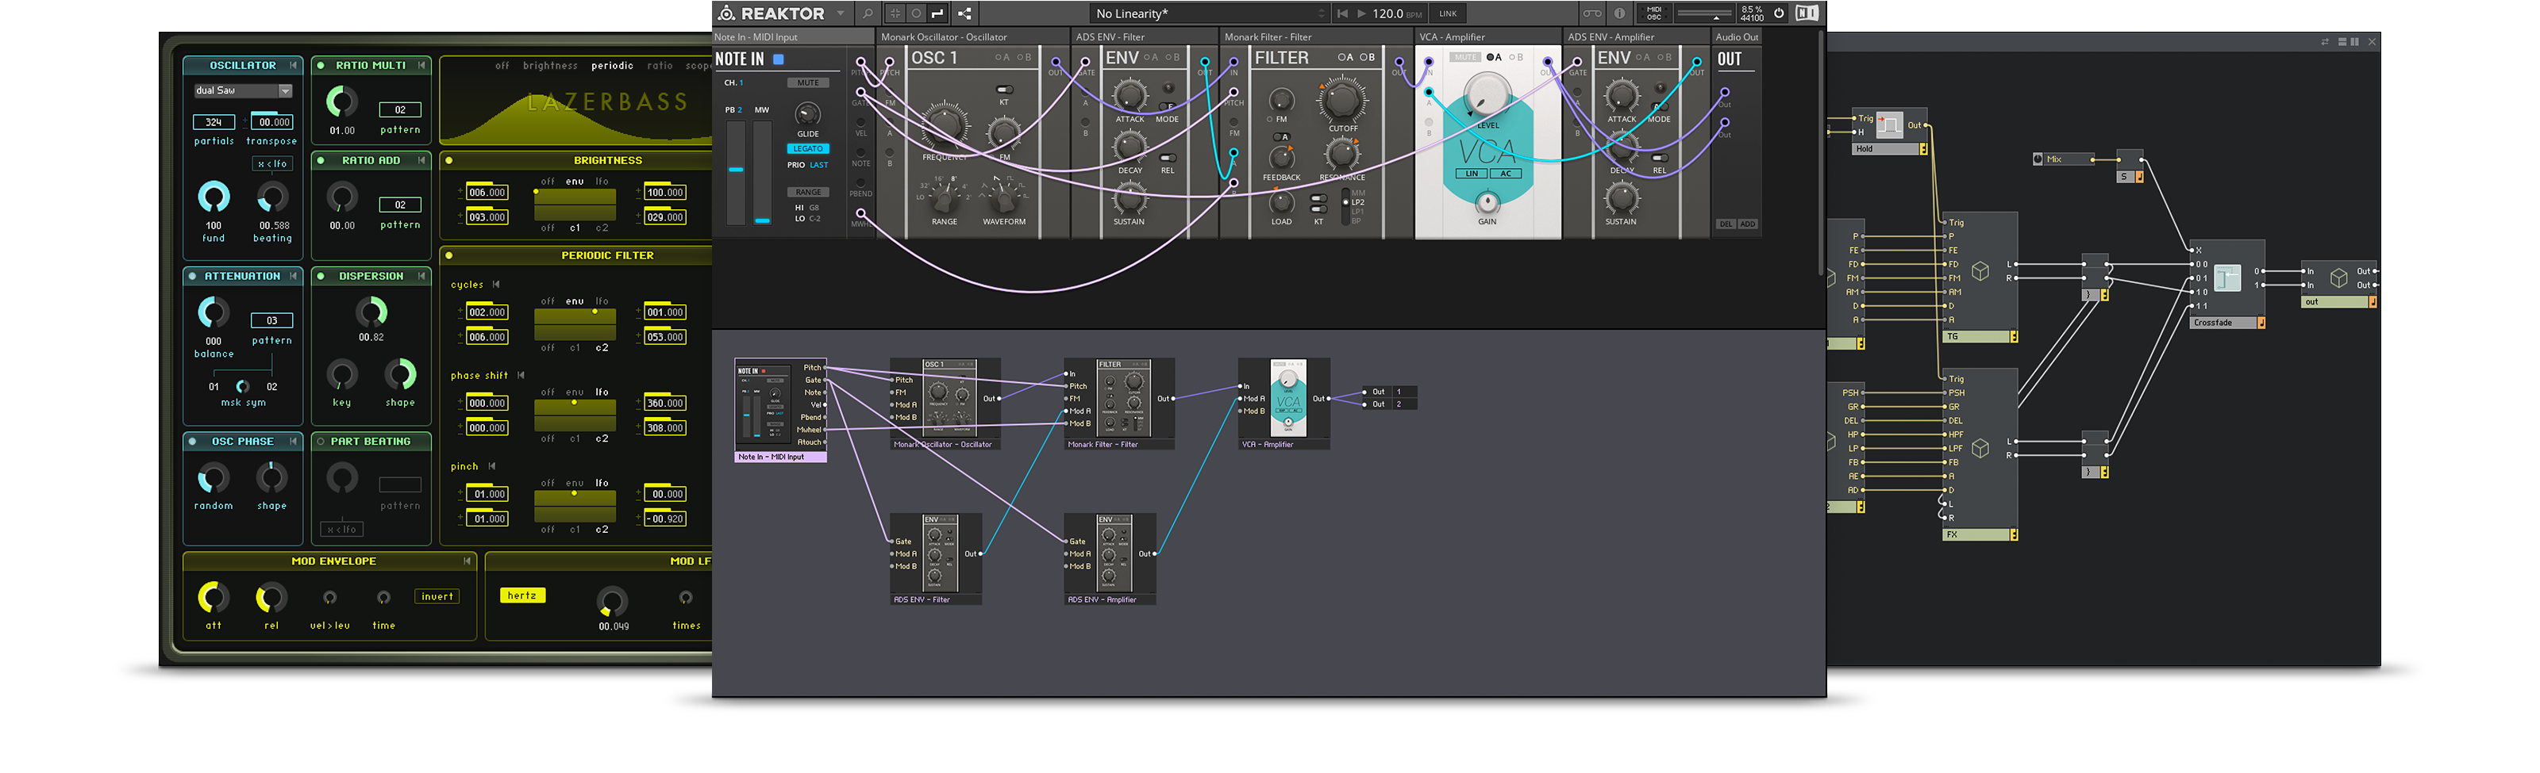The height and width of the screenshot is (773, 2540).
Task: Click the filter CUTOFF knob
Action: pyautogui.click(x=1342, y=101)
